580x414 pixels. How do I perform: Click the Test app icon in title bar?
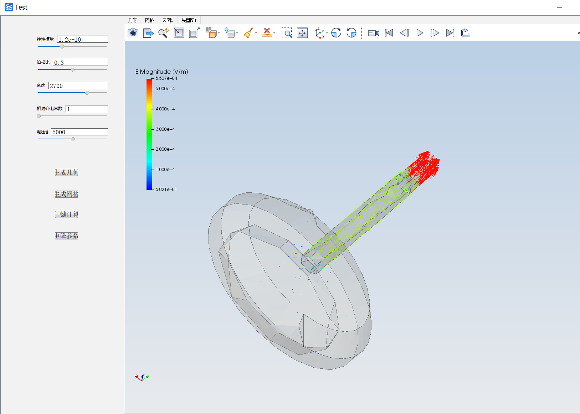tap(9, 7)
